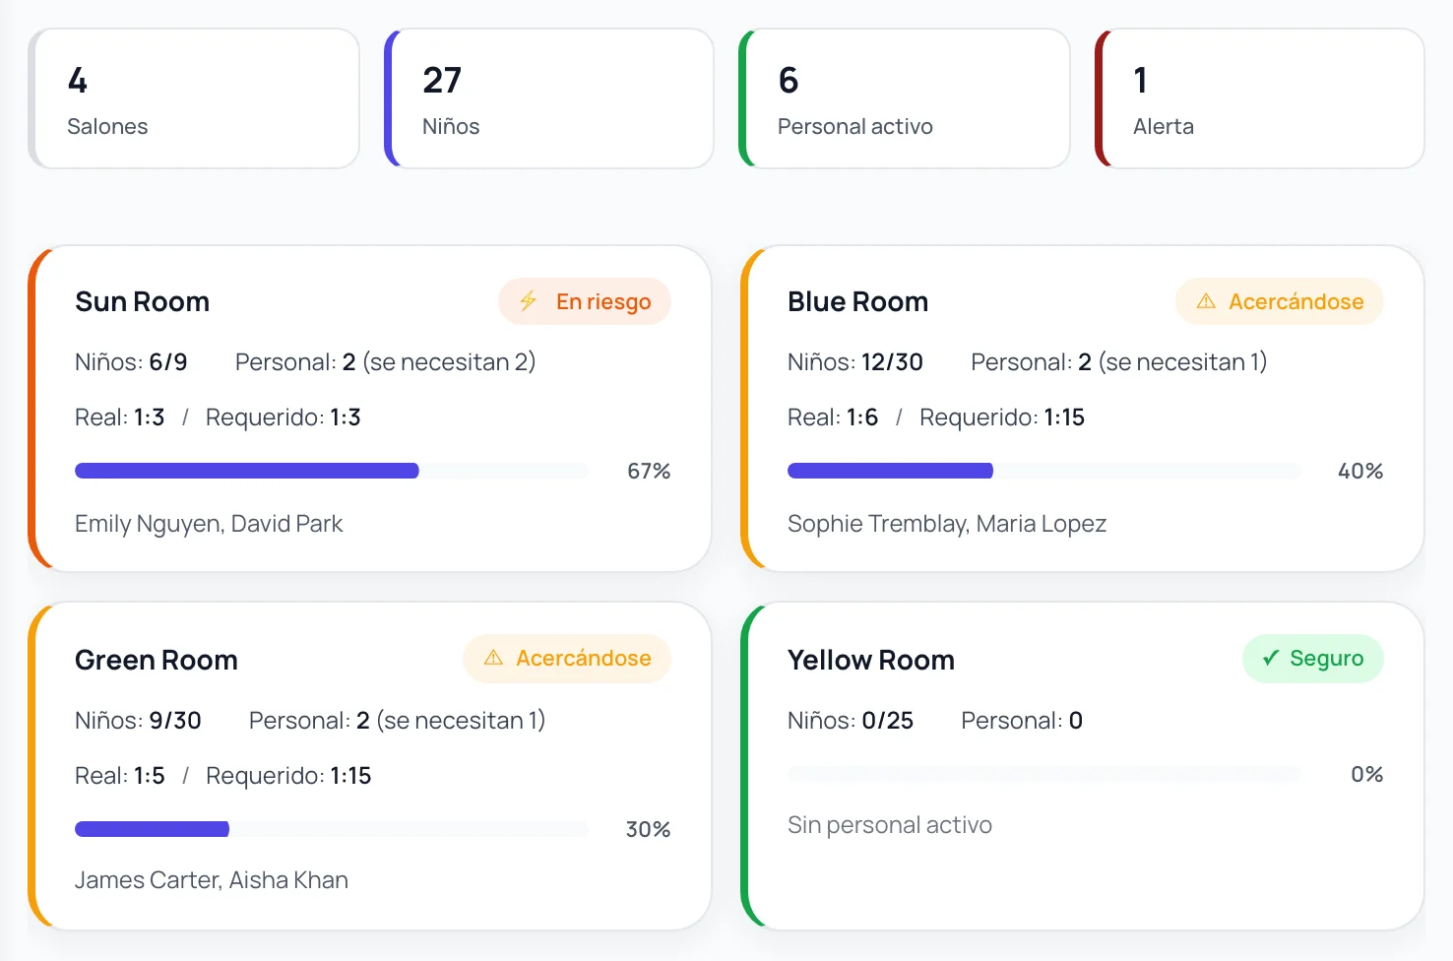Screen dimensions: 1453x961
Task: Open the Alerta summary card
Action: tap(1260, 98)
